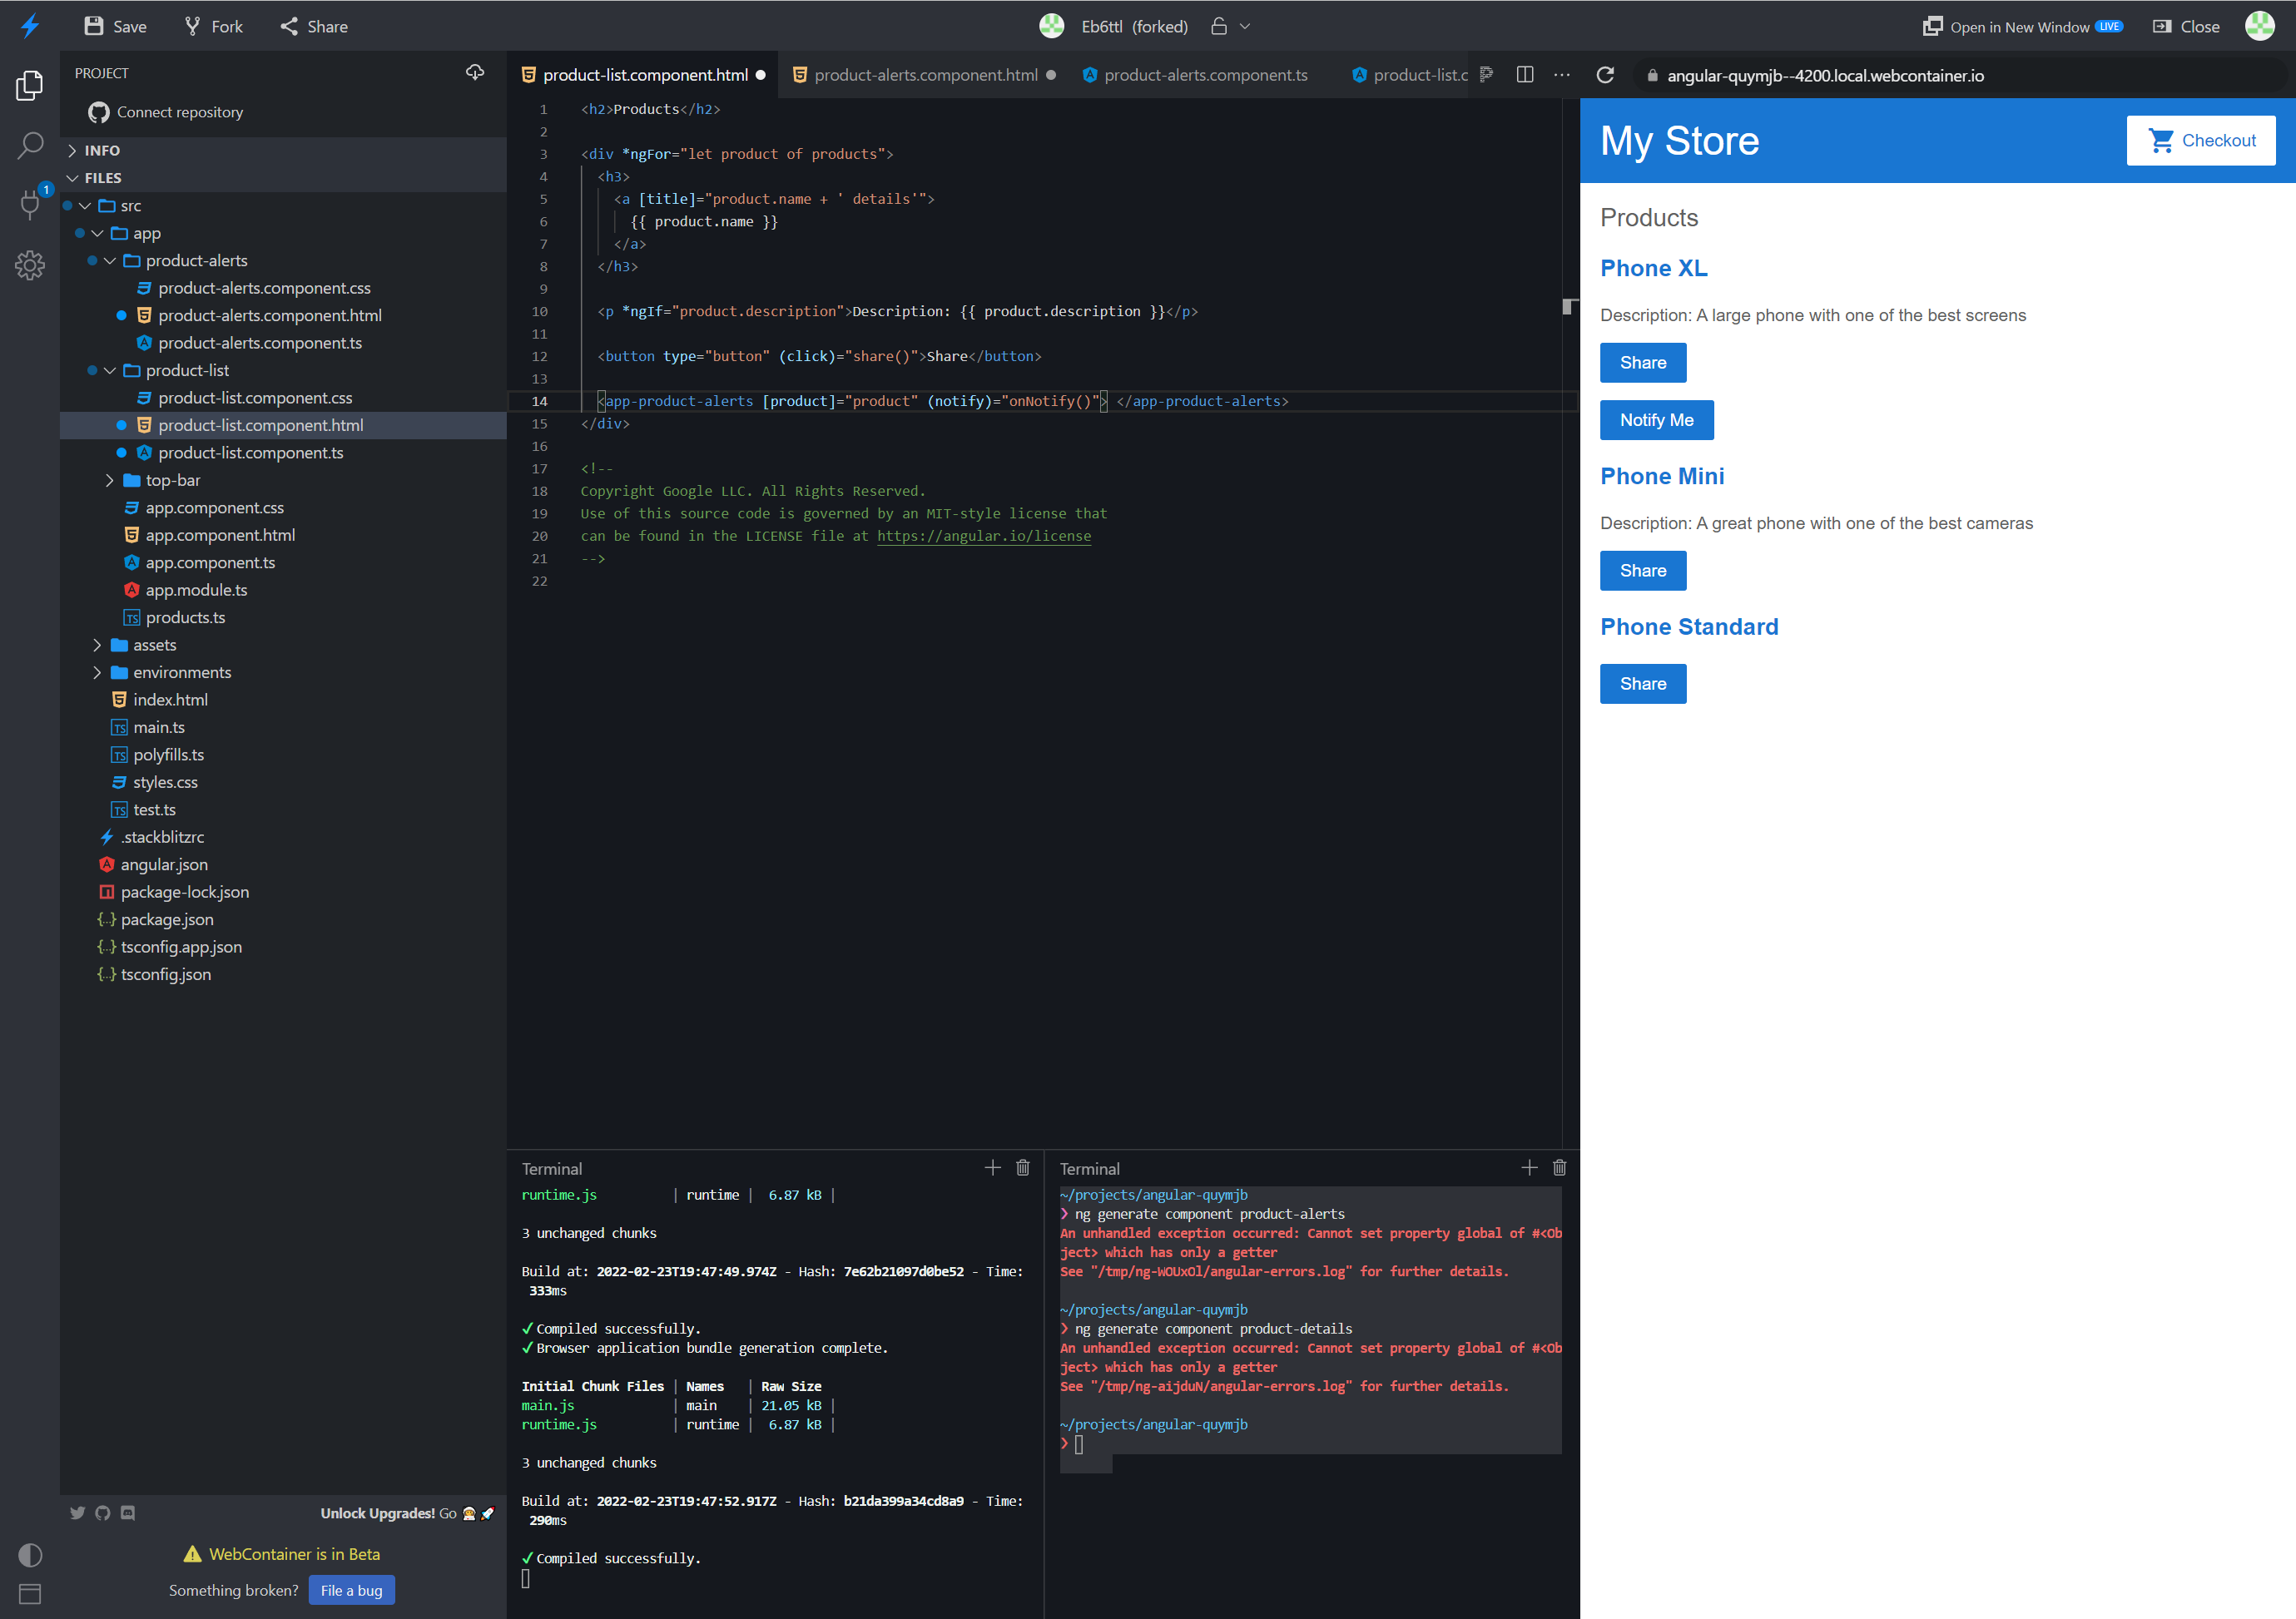Refresh the preview with the reload icon
Image resolution: width=2296 pixels, height=1619 pixels.
click(x=1606, y=75)
